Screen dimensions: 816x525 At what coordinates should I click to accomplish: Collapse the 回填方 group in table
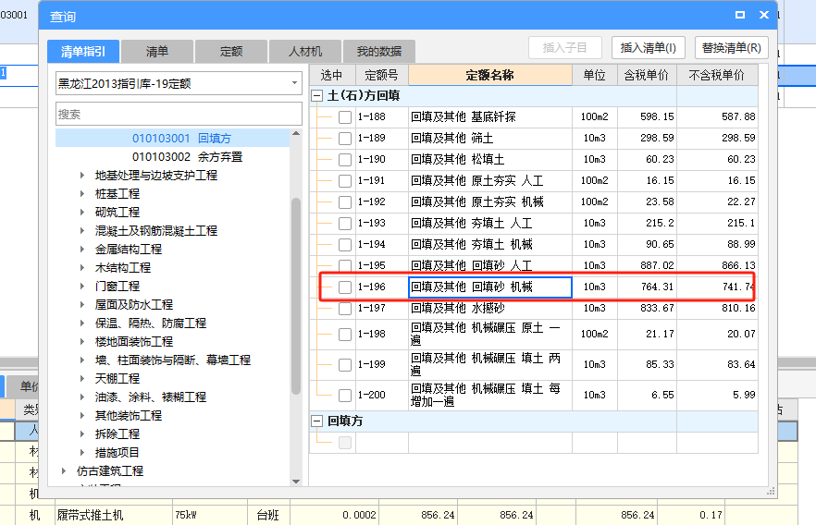316,421
